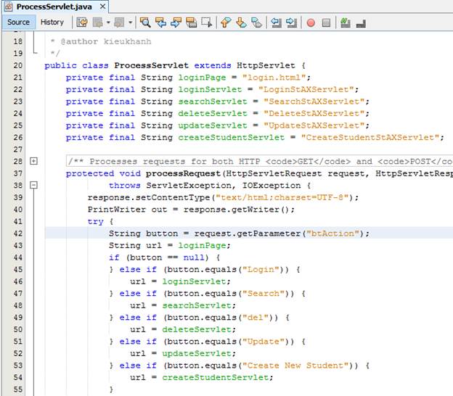Open the Forward history dropdown arrow

[130, 22]
